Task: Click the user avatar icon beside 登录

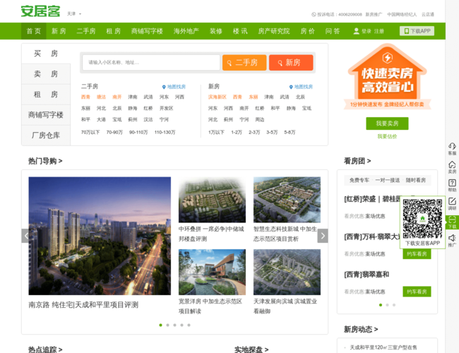Action: [x=357, y=31]
